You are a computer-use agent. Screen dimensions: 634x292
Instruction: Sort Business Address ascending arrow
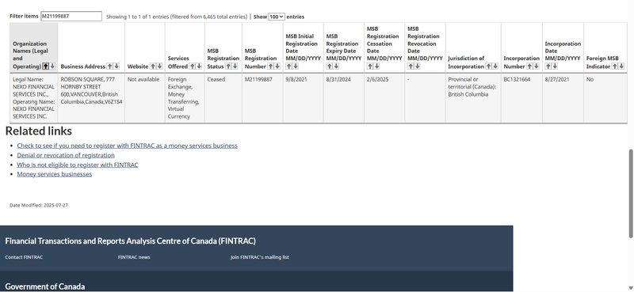(x=110, y=66)
